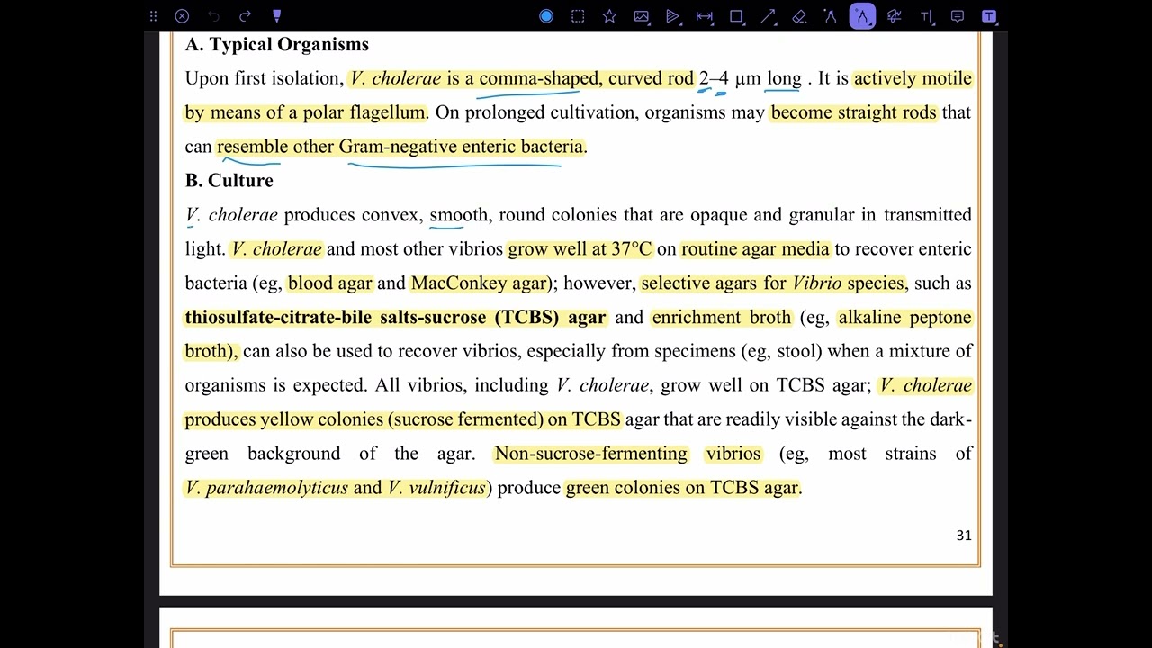Screen dimensions: 1152x648
Task: Select the dashed rectangle selection tool
Action: pyautogui.click(x=578, y=16)
